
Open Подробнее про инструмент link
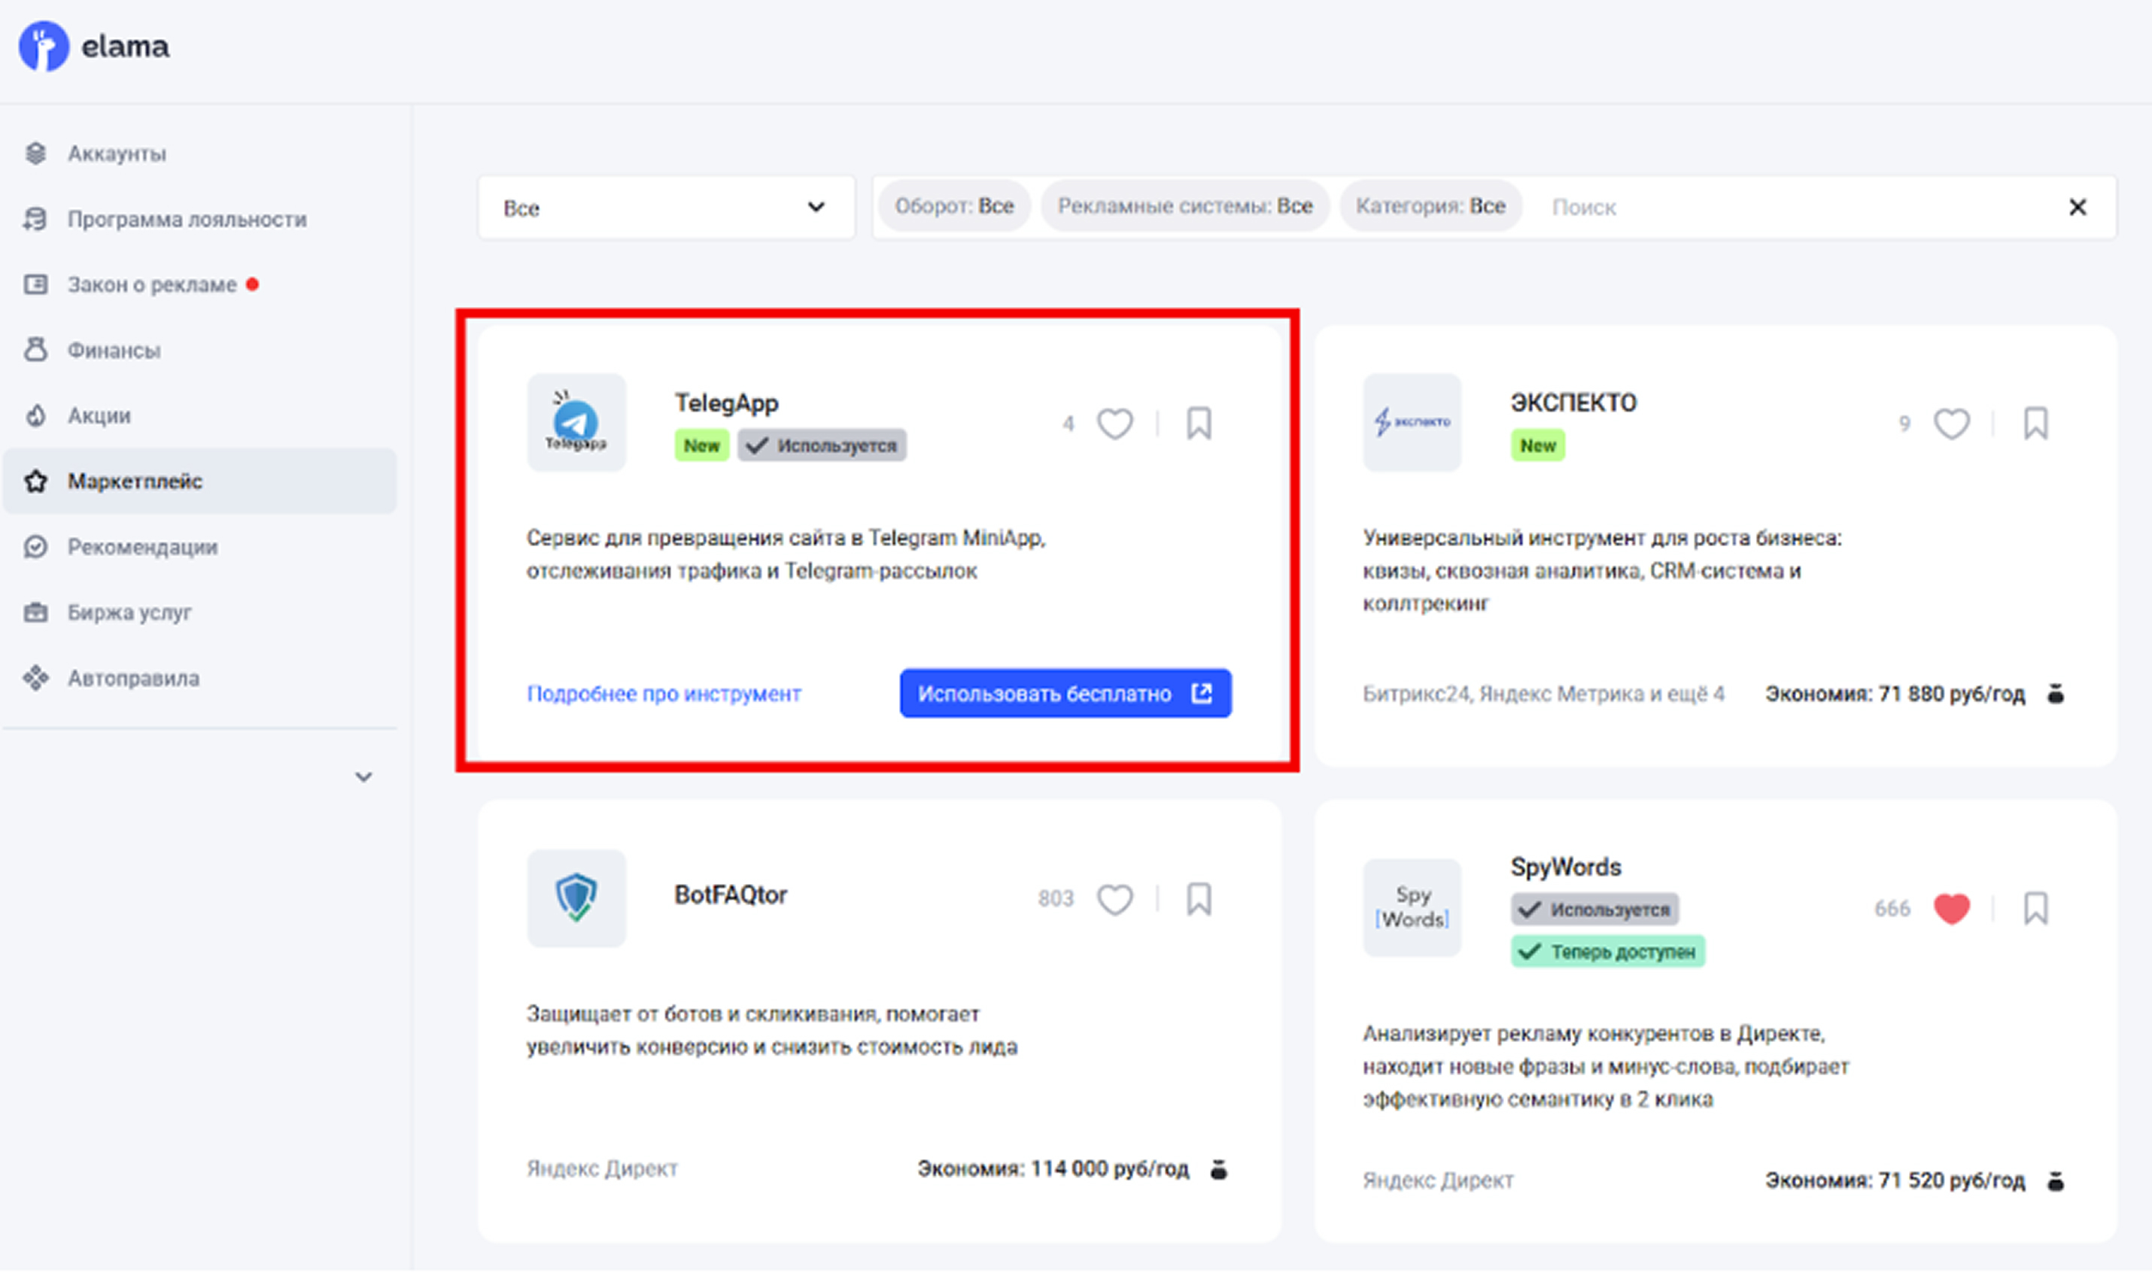[x=664, y=693]
